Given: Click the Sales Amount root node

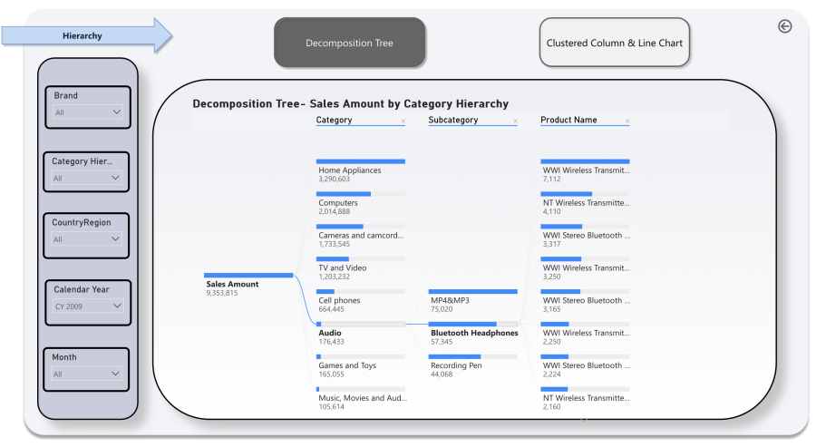Looking at the screenshot, I should coord(248,285).
